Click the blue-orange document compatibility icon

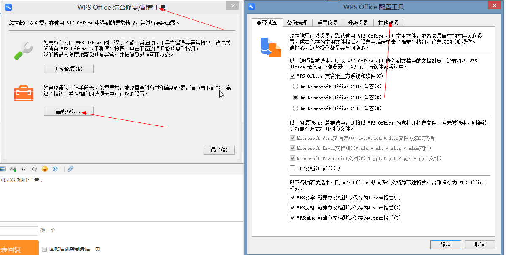(x=271, y=47)
